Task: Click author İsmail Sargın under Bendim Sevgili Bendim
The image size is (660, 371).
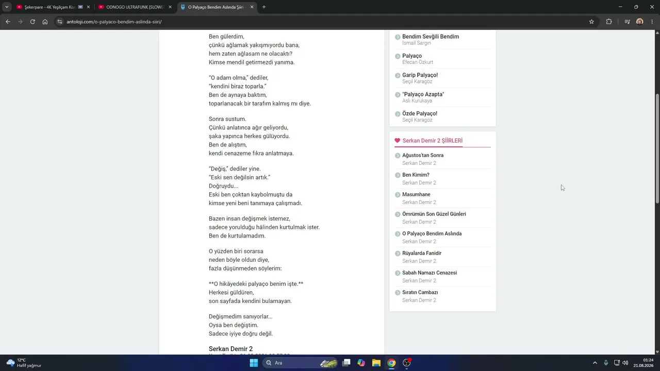Action: (417, 43)
